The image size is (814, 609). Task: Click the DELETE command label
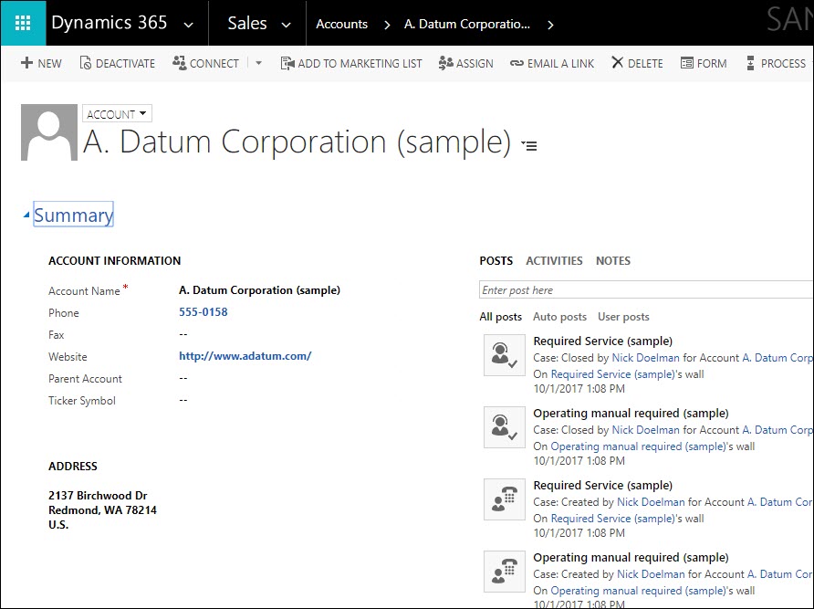[x=645, y=63]
